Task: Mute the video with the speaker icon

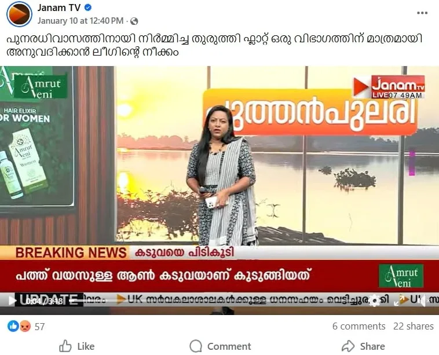Action: pyautogui.click(x=422, y=301)
